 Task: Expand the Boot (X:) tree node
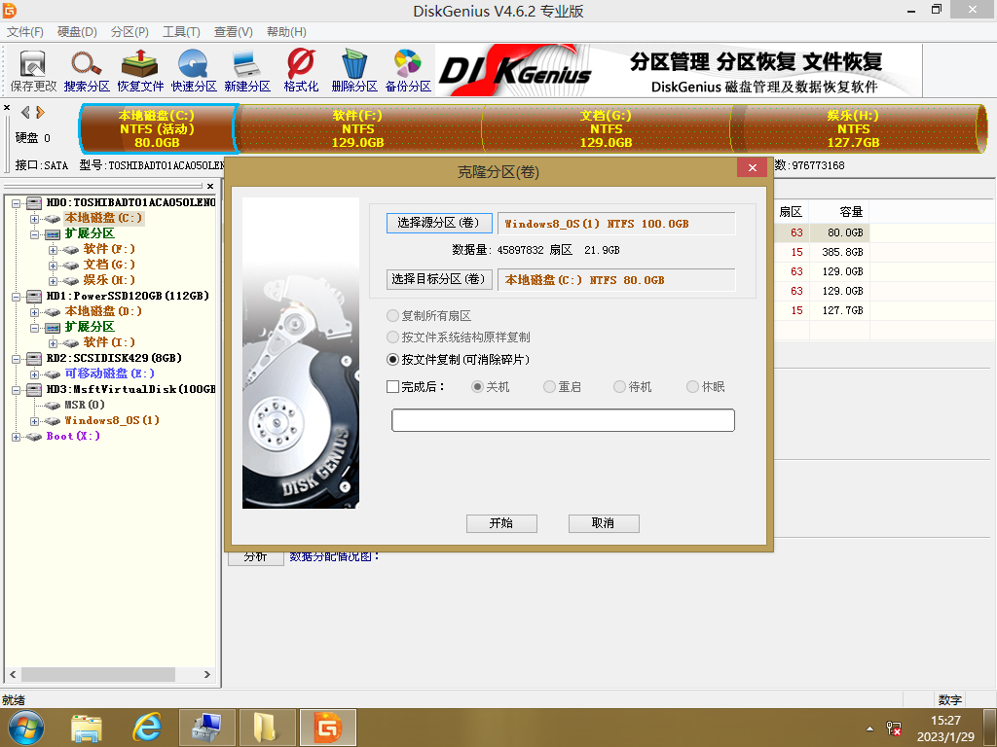(16, 437)
